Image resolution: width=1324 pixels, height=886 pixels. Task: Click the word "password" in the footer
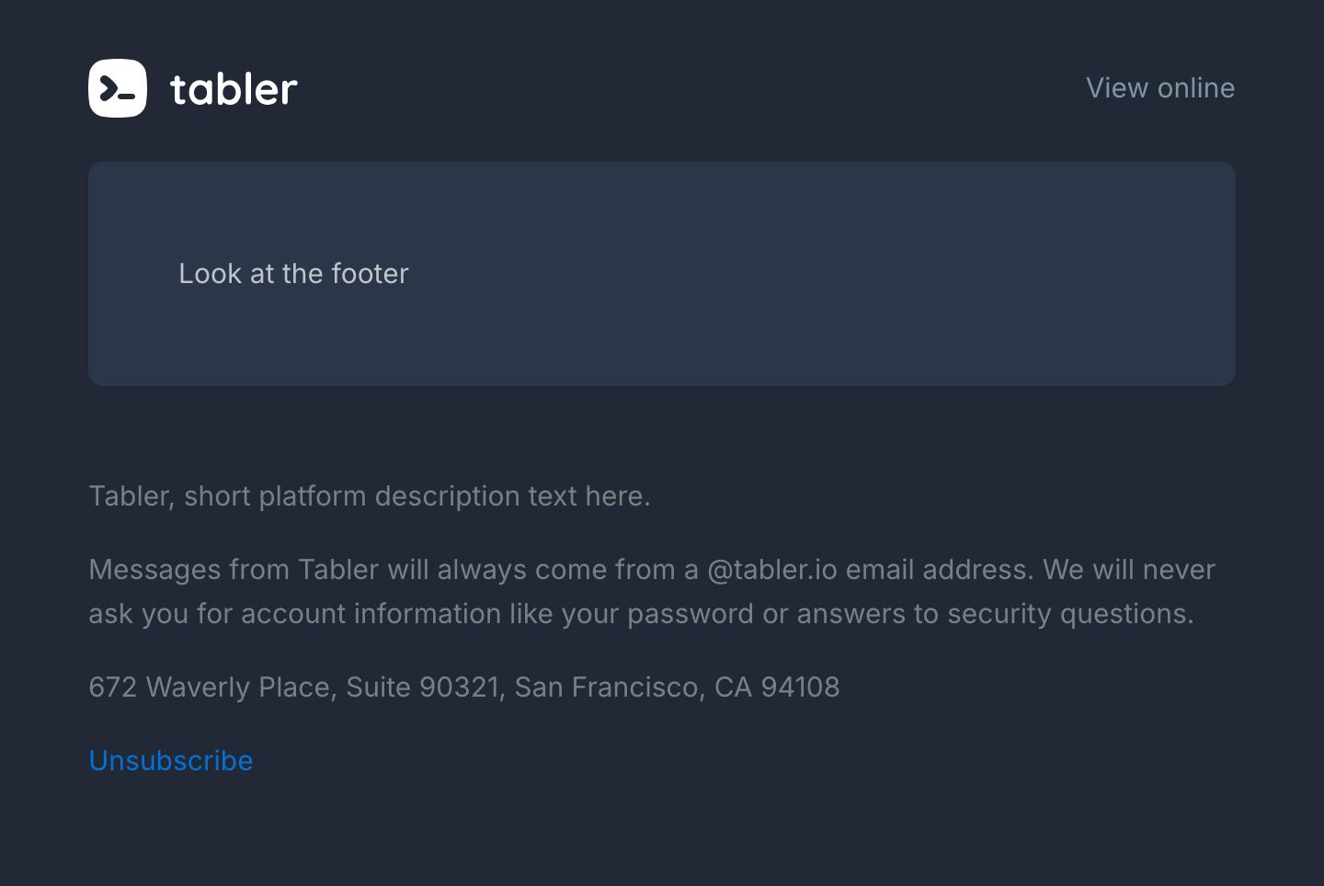coord(691,614)
